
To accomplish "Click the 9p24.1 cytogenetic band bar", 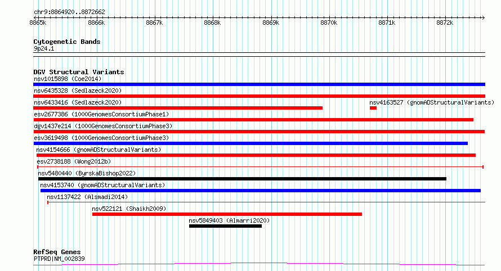I will coord(259,55).
